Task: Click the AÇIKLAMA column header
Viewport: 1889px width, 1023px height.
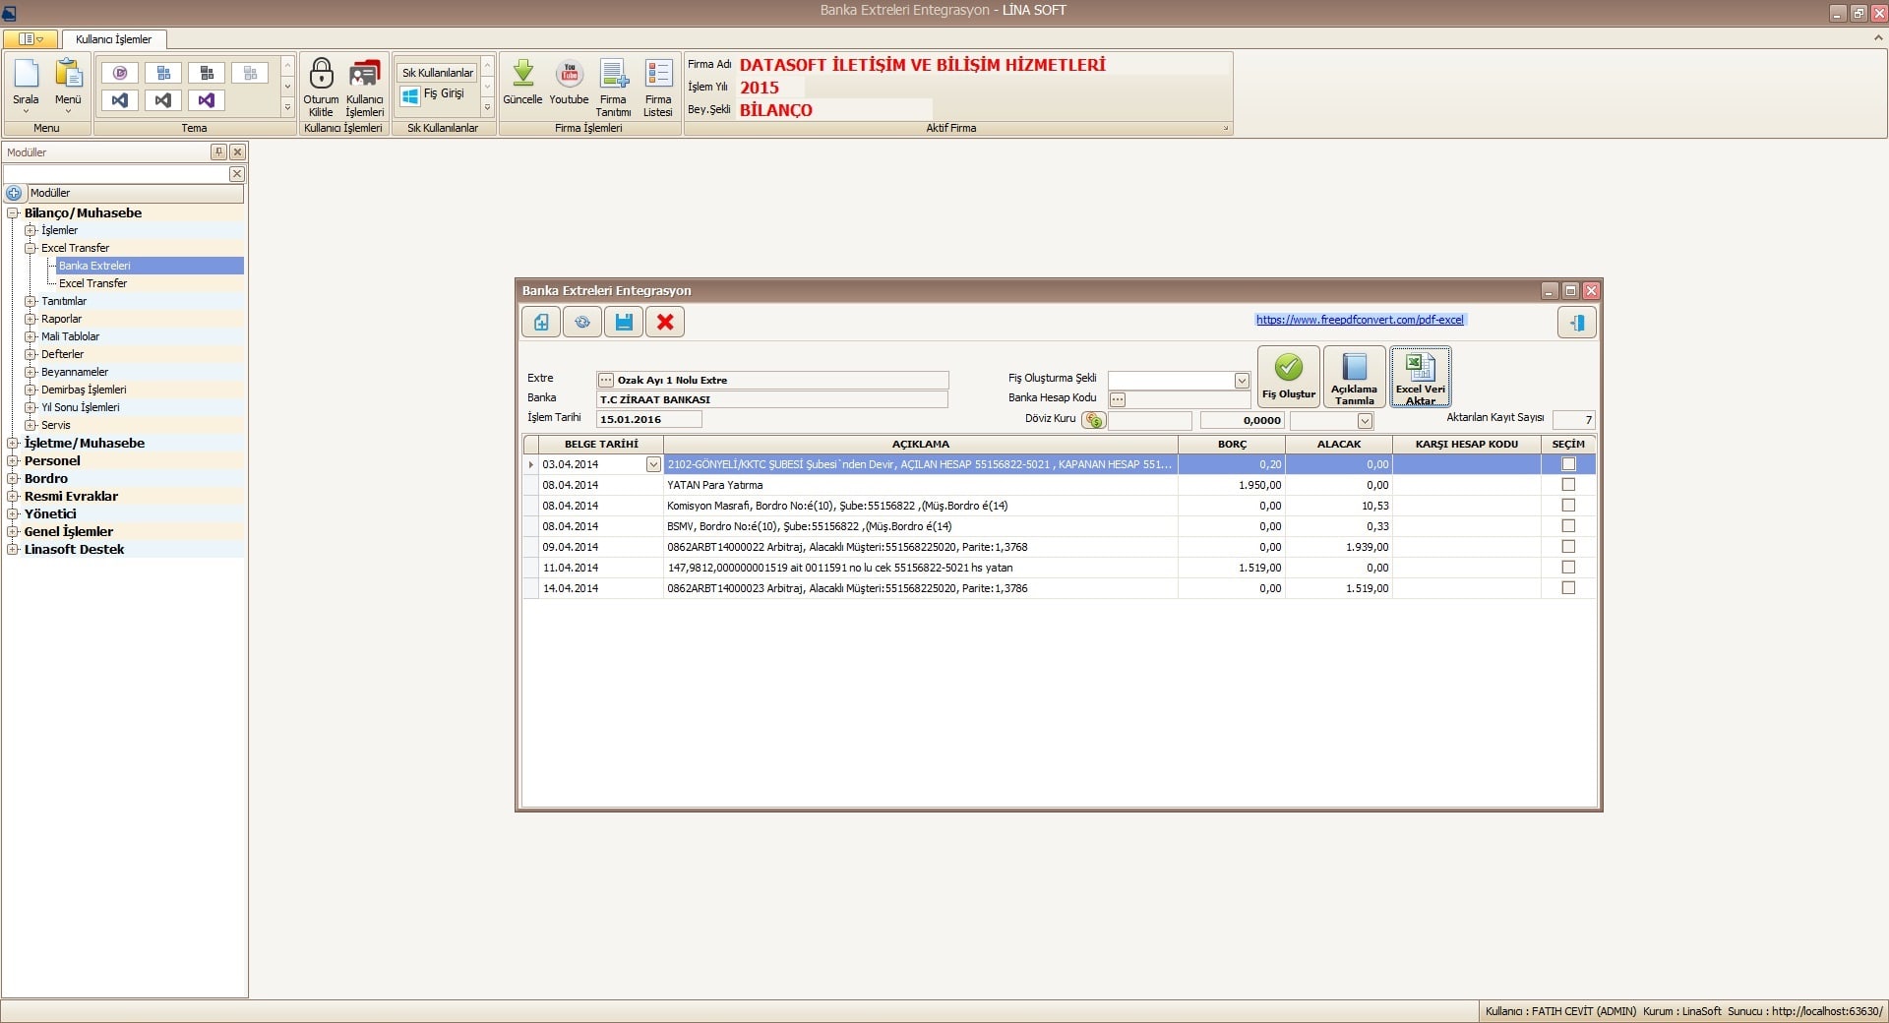Action: pyautogui.click(x=921, y=445)
